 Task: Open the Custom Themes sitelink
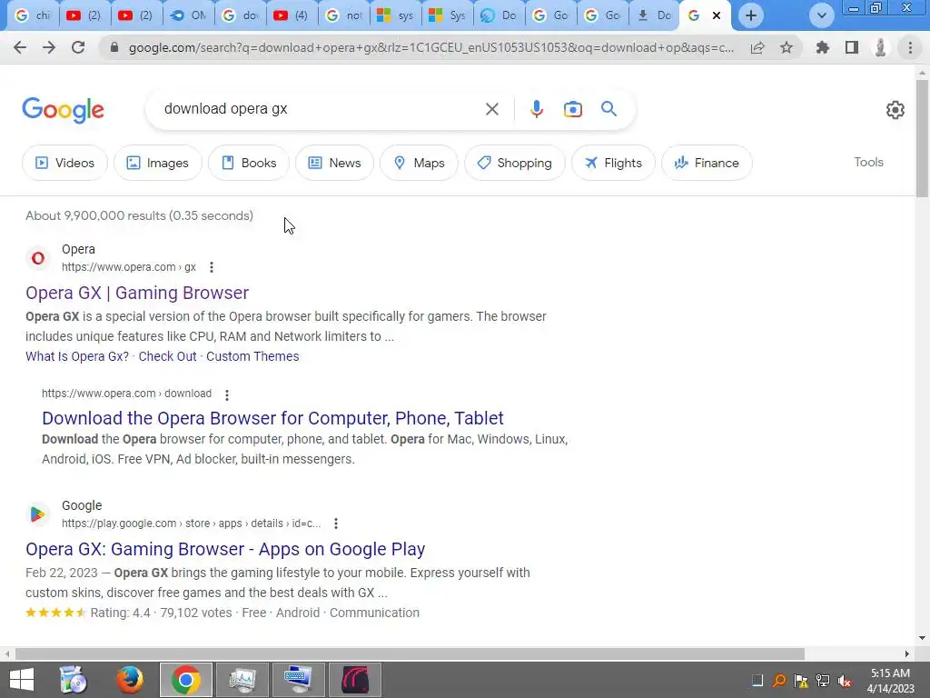coord(252,356)
